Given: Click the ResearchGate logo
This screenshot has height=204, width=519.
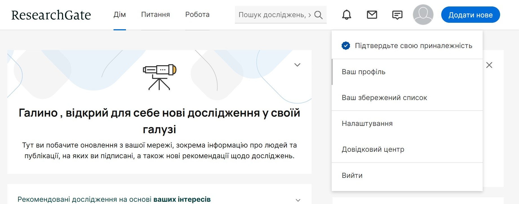Looking at the screenshot, I should [x=51, y=15].
